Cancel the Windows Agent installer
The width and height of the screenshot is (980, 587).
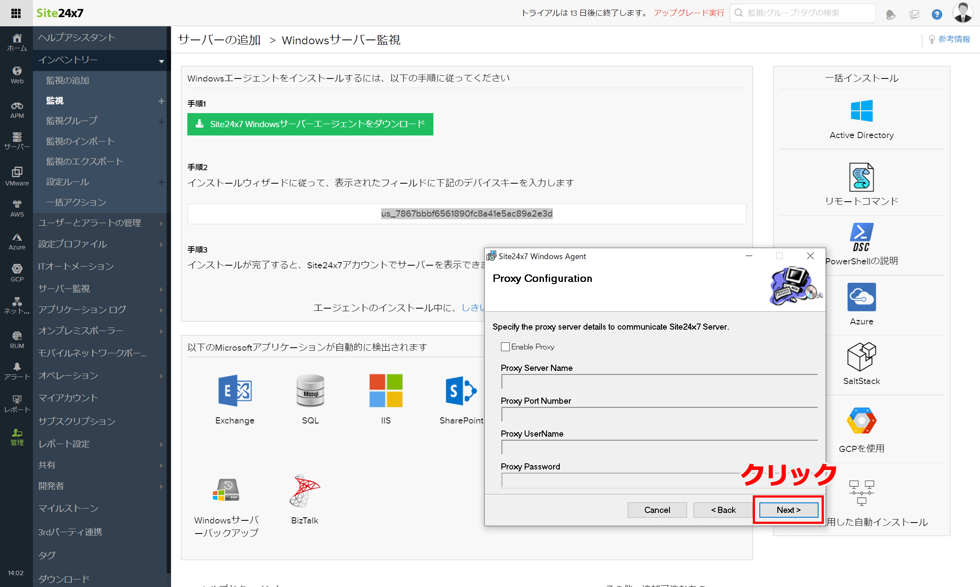point(657,510)
